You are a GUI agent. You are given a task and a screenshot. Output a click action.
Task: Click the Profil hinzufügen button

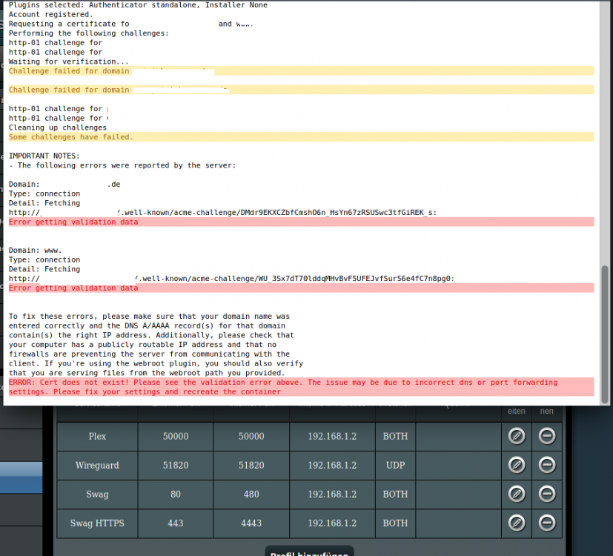[309, 552]
